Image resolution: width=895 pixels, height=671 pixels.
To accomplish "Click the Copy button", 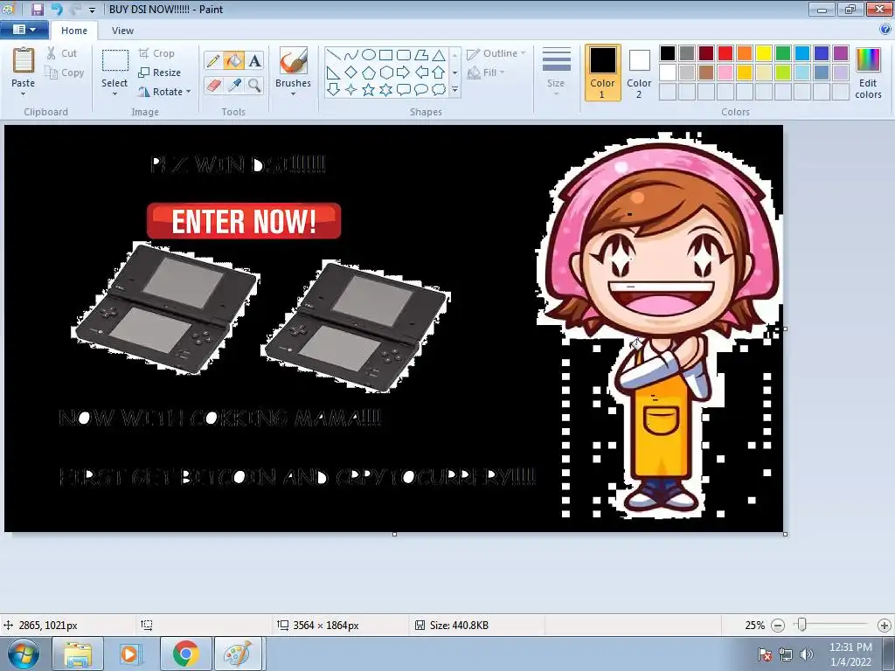I will [65, 73].
